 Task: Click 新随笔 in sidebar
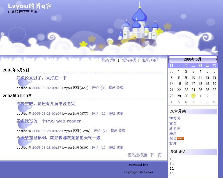(x=174, y=128)
